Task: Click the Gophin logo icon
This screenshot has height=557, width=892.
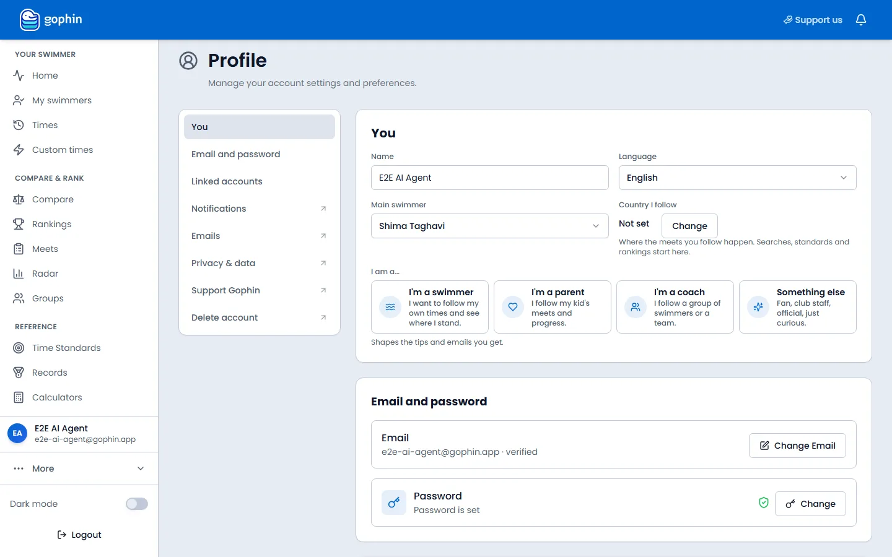Action: tap(30, 20)
